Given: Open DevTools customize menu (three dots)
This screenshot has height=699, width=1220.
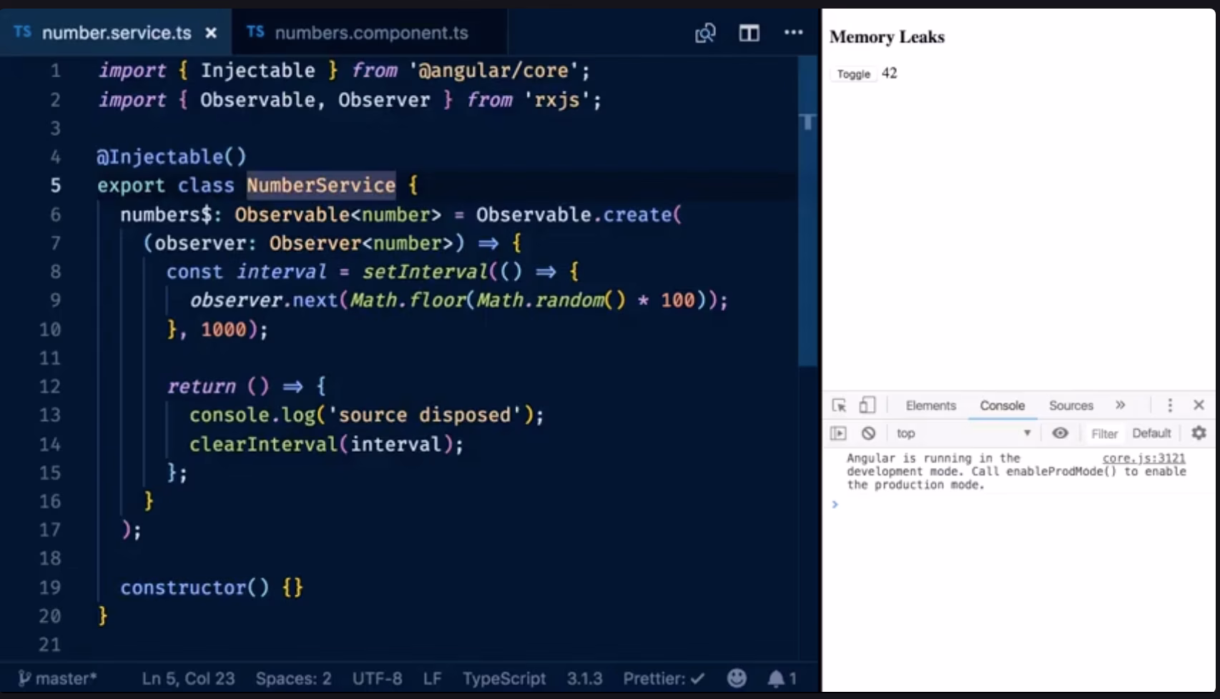Looking at the screenshot, I should coord(1170,405).
